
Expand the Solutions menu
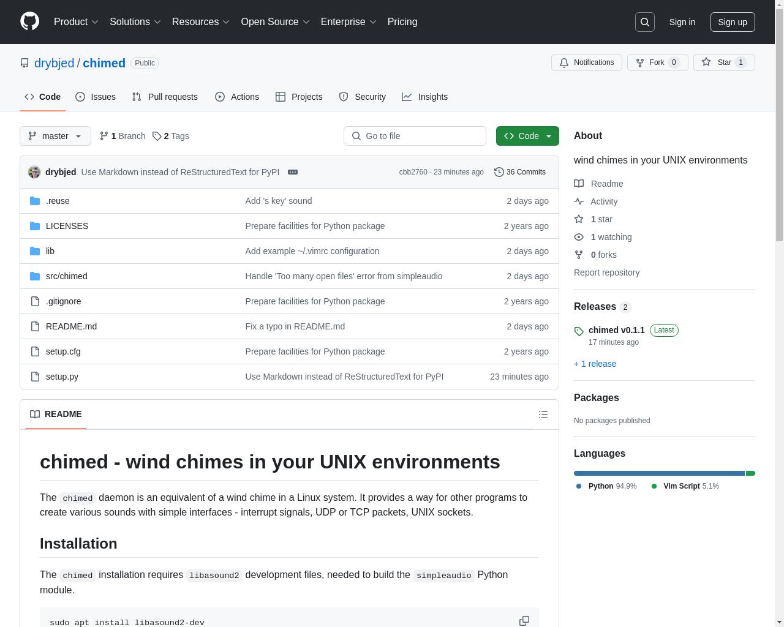coord(135,22)
